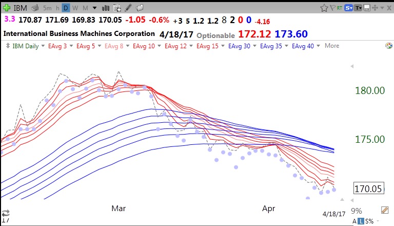Open the chart templates folder icon
394x226 pixels.
(140, 8)
